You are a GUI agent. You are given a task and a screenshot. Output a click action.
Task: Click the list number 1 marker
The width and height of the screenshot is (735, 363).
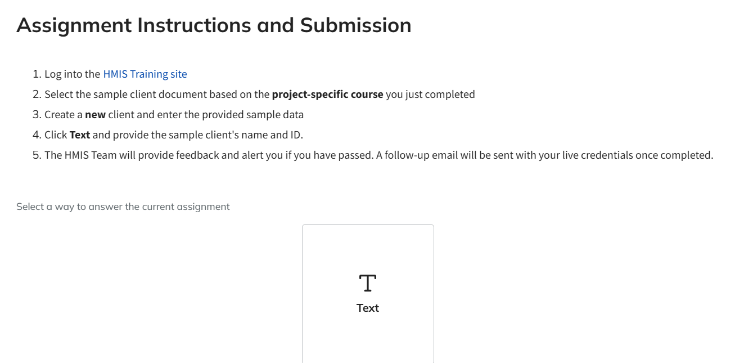coord(37,74)
